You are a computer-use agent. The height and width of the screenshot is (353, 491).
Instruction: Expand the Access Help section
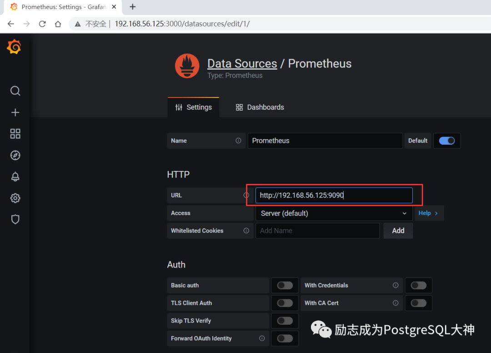point(428,213)
